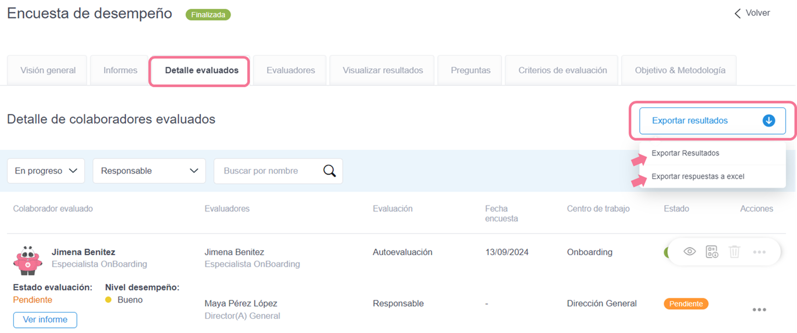Click the trash icon to delete evaluation
The height and width of the screenshot is (333, 797).
pyautogui.click(x=734, y=252)
